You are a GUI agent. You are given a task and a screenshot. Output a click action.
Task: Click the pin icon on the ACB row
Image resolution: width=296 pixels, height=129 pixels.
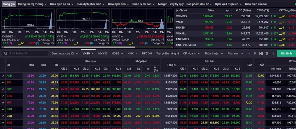tap(3, 76)
